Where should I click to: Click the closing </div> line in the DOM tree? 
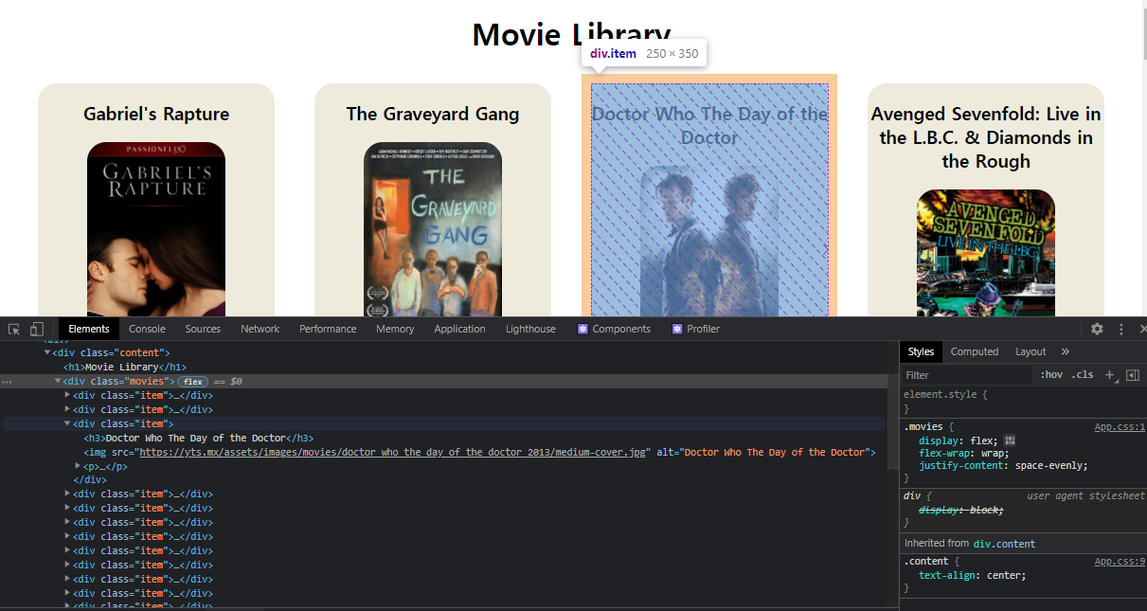coord(90,480)
